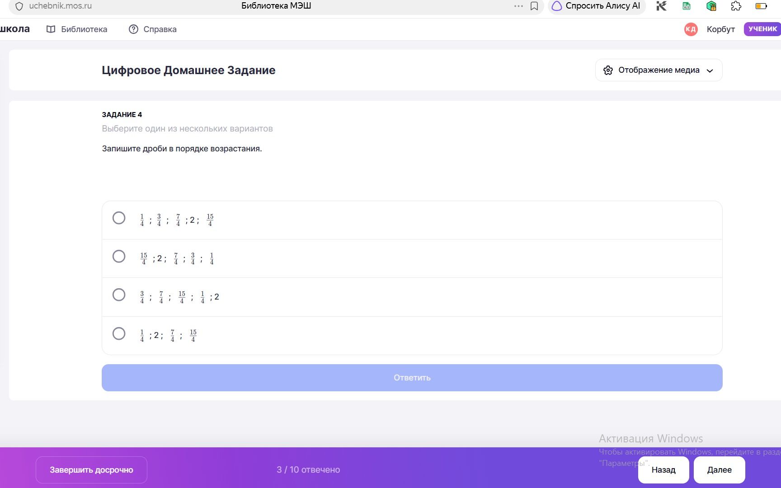Select the answer starting with 3/4; 7/4; 15/4
Image resolution: width=781 pixels, height=488 pixels.
[x=412, y=297]
